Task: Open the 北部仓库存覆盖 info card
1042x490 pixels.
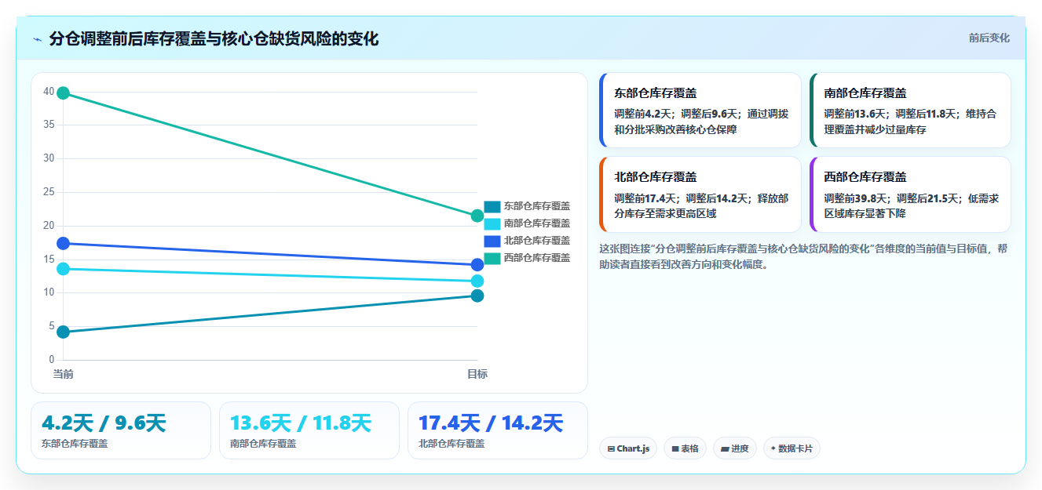Action: click(700, 194)
